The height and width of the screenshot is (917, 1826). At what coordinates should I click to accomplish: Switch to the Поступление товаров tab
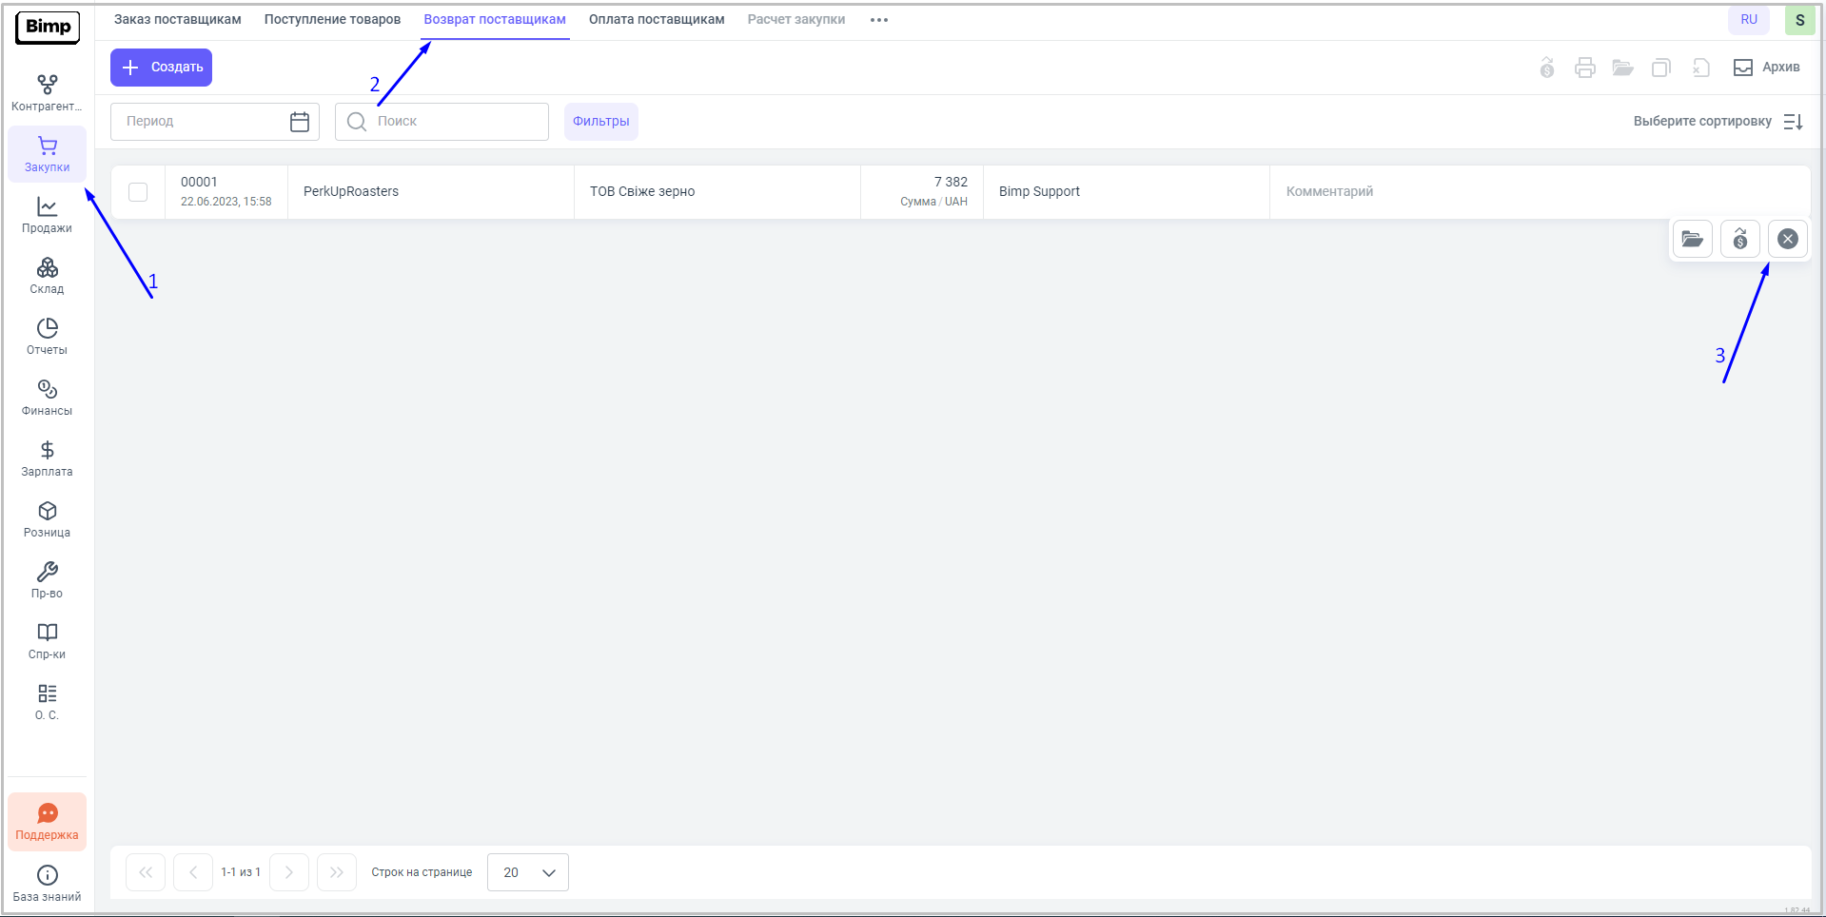[332, 20]
